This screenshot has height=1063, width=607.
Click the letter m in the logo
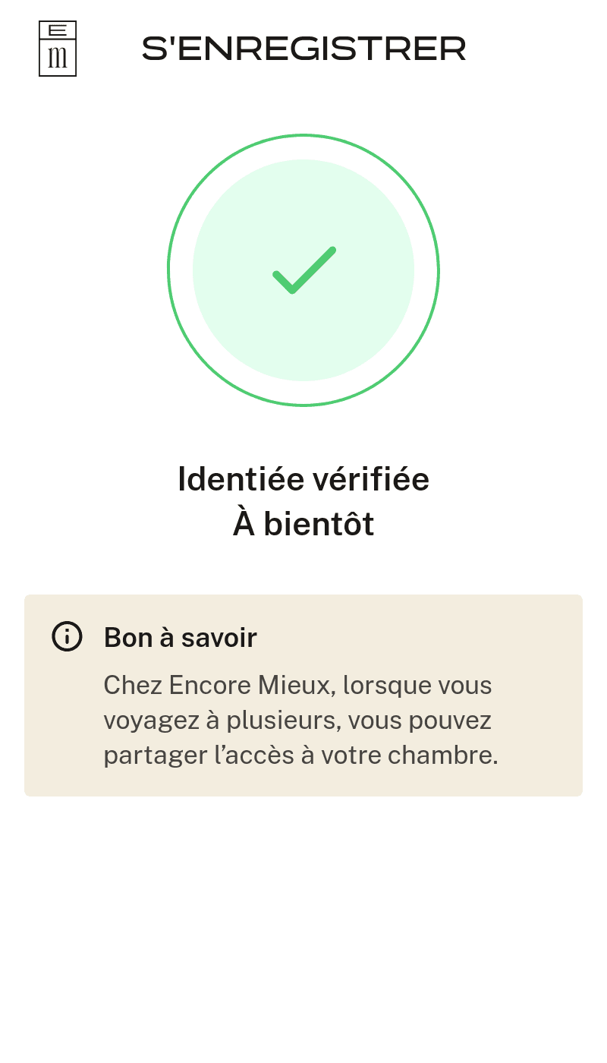coord(58,58)
